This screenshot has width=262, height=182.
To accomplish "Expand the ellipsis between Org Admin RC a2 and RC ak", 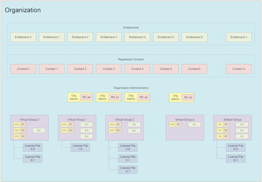I will [x=159, y=97].
